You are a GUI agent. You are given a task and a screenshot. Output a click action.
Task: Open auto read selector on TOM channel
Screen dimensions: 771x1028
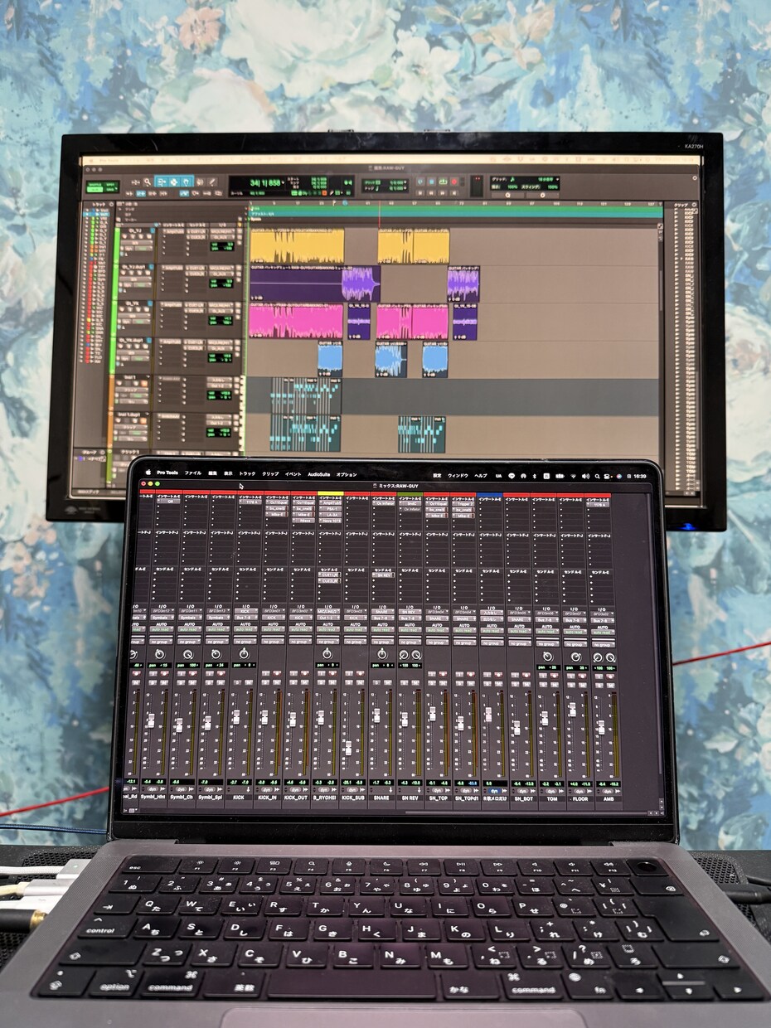[549, 632]
